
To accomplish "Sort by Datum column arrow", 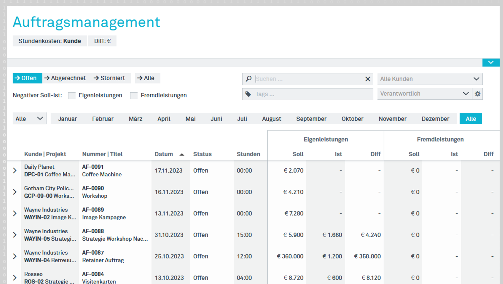I will point(182,154).
